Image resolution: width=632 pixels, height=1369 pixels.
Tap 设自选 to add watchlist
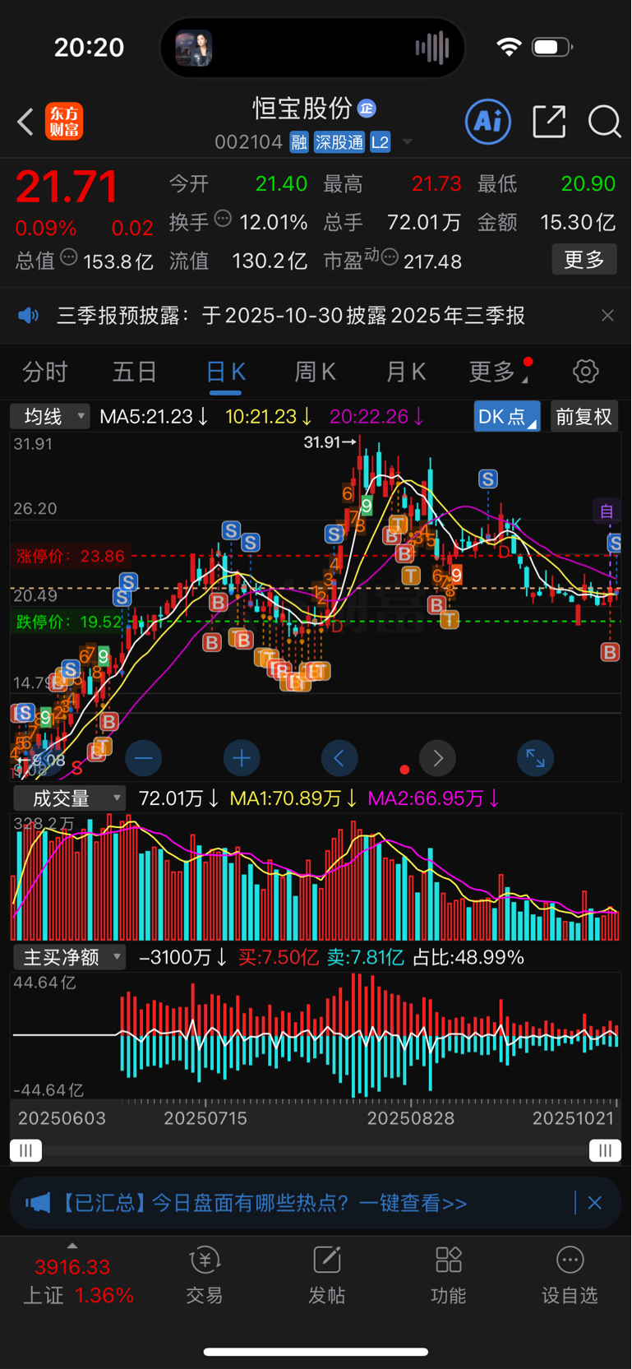570,1275
